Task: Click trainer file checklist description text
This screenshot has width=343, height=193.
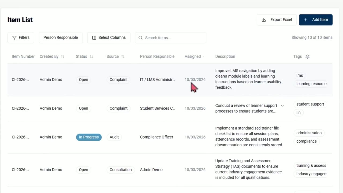Action: click(x=249, y=136)
